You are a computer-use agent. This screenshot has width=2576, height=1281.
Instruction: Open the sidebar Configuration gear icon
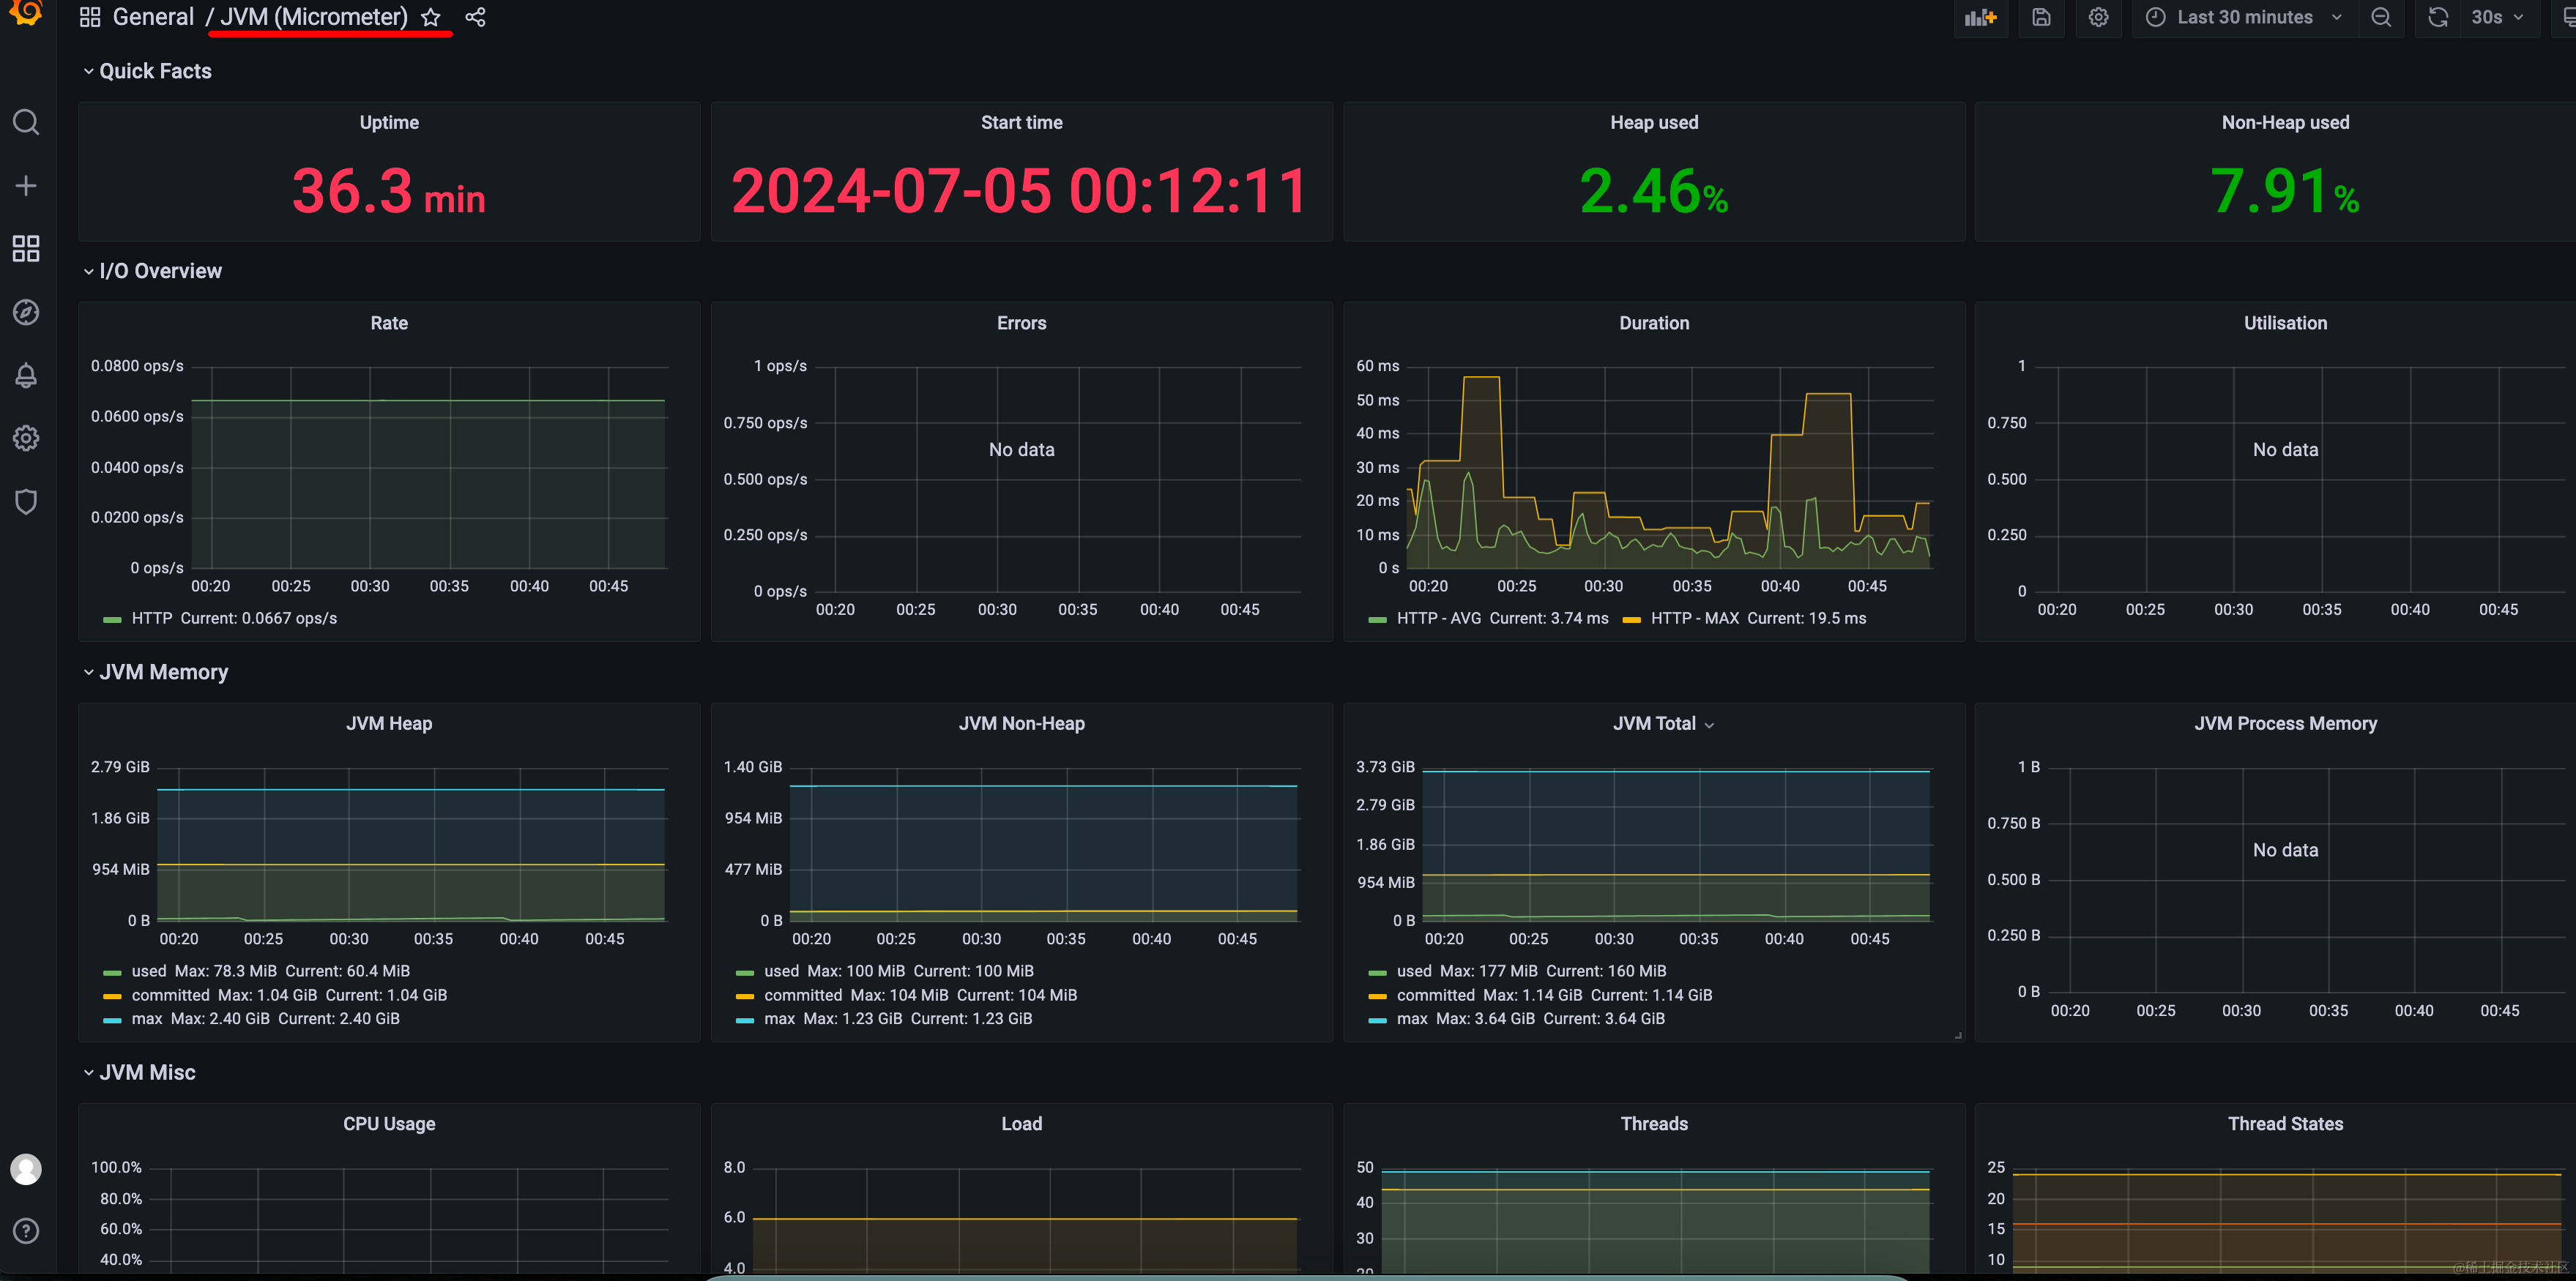pos(26,438)
